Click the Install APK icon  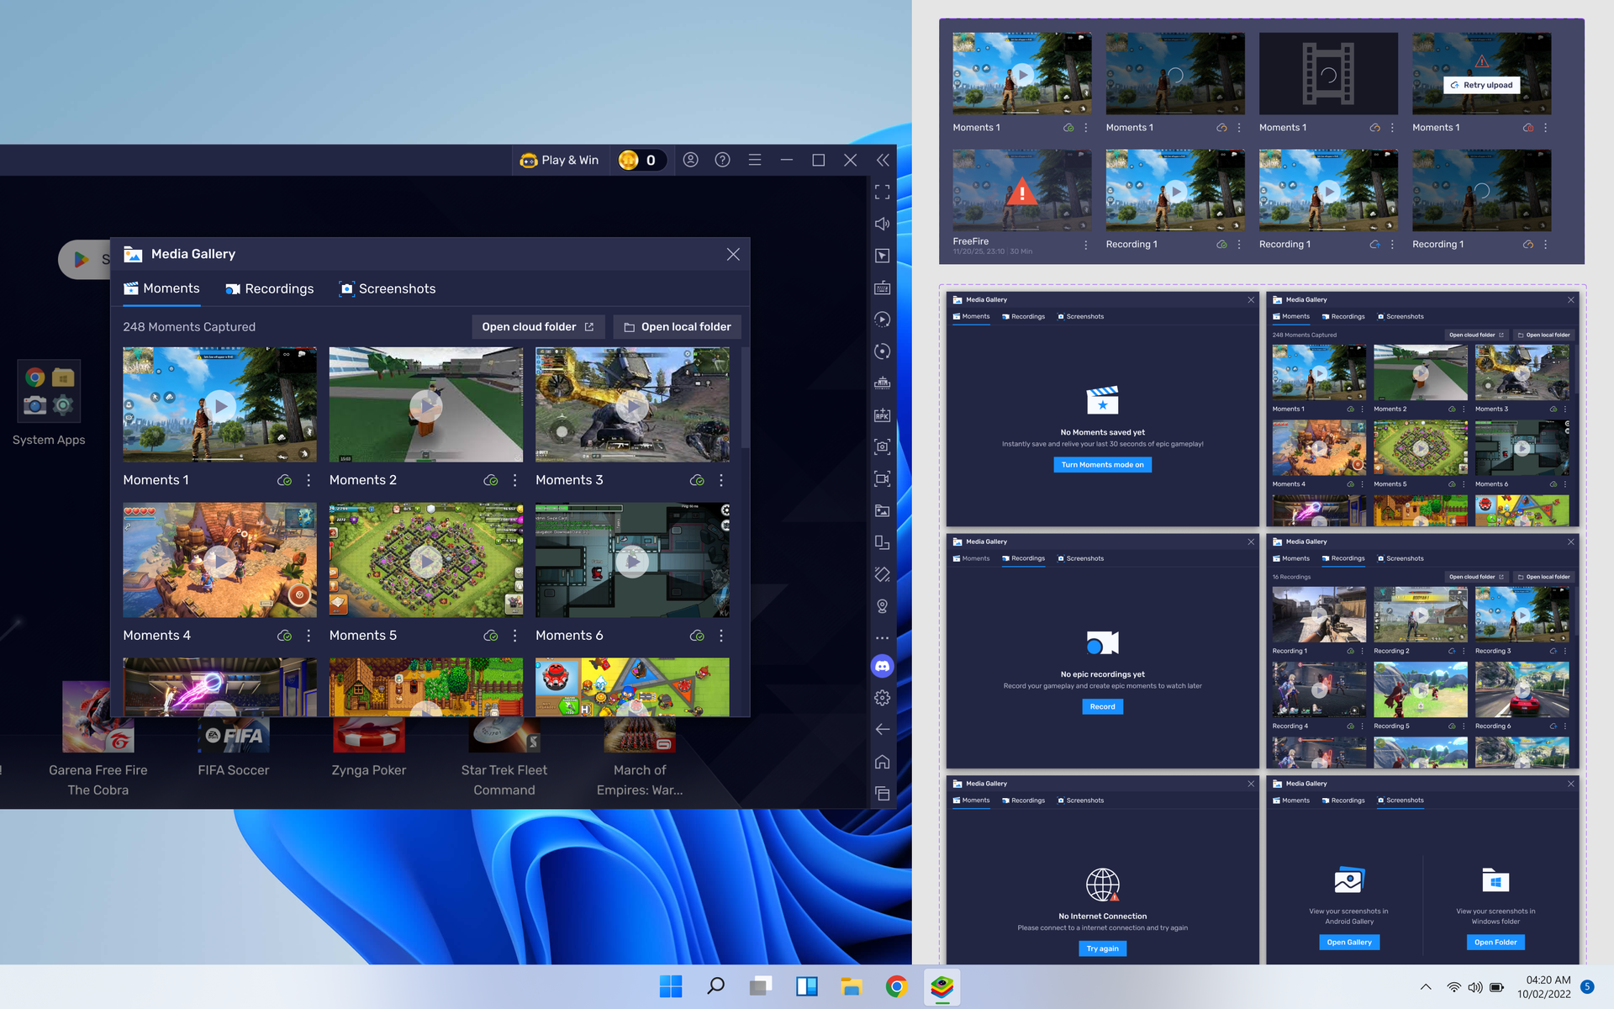pos(882,415)
